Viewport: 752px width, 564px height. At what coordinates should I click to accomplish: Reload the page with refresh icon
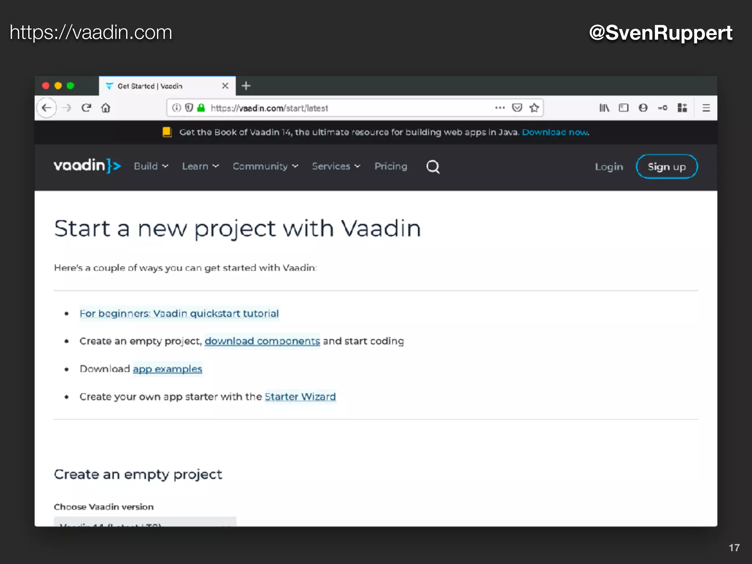pyautogui.click(x=86, y=108)
